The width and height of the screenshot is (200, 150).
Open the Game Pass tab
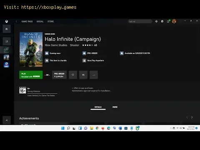(27, 21)
